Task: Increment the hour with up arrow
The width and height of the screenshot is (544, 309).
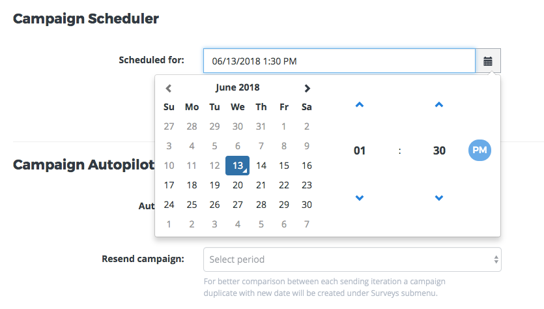Action: [x=360, y=104]
